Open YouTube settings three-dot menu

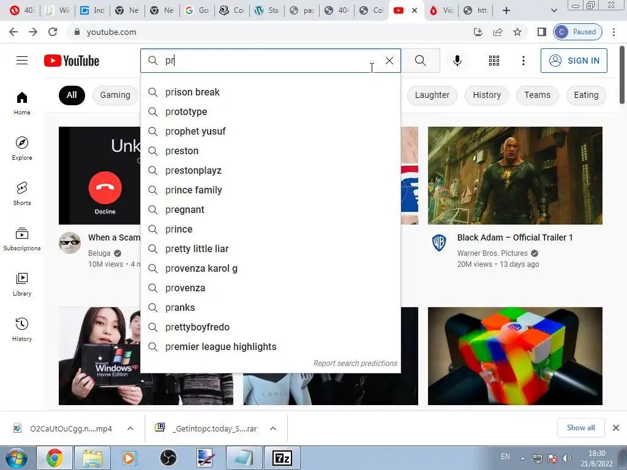point(523,61)
